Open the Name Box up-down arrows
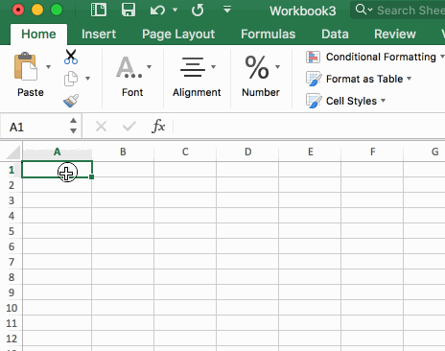 click(x=73, y=126)
